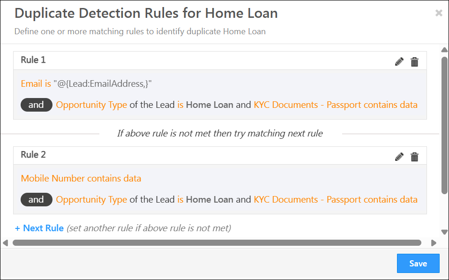Delete Rule 2 with the trash icon

(414, 157)
